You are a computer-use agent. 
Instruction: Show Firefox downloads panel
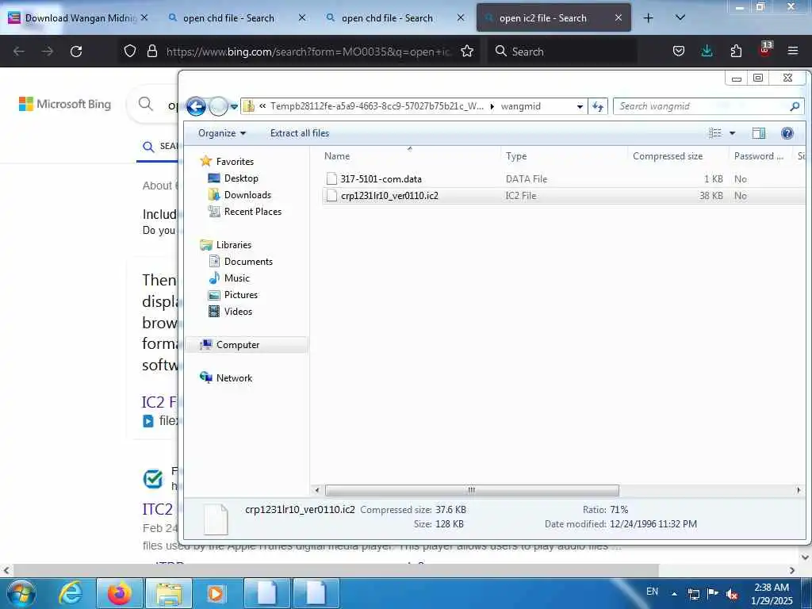pyautogui.click(x=707, y=52)
